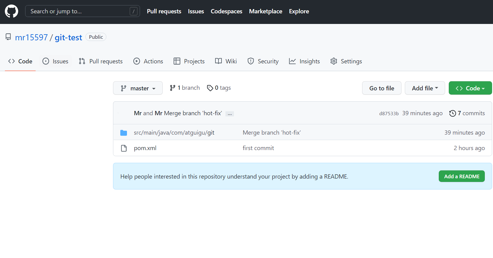Open the mr15597 owner link
This screenshot has width=493, height=258.
coord(32,37)
